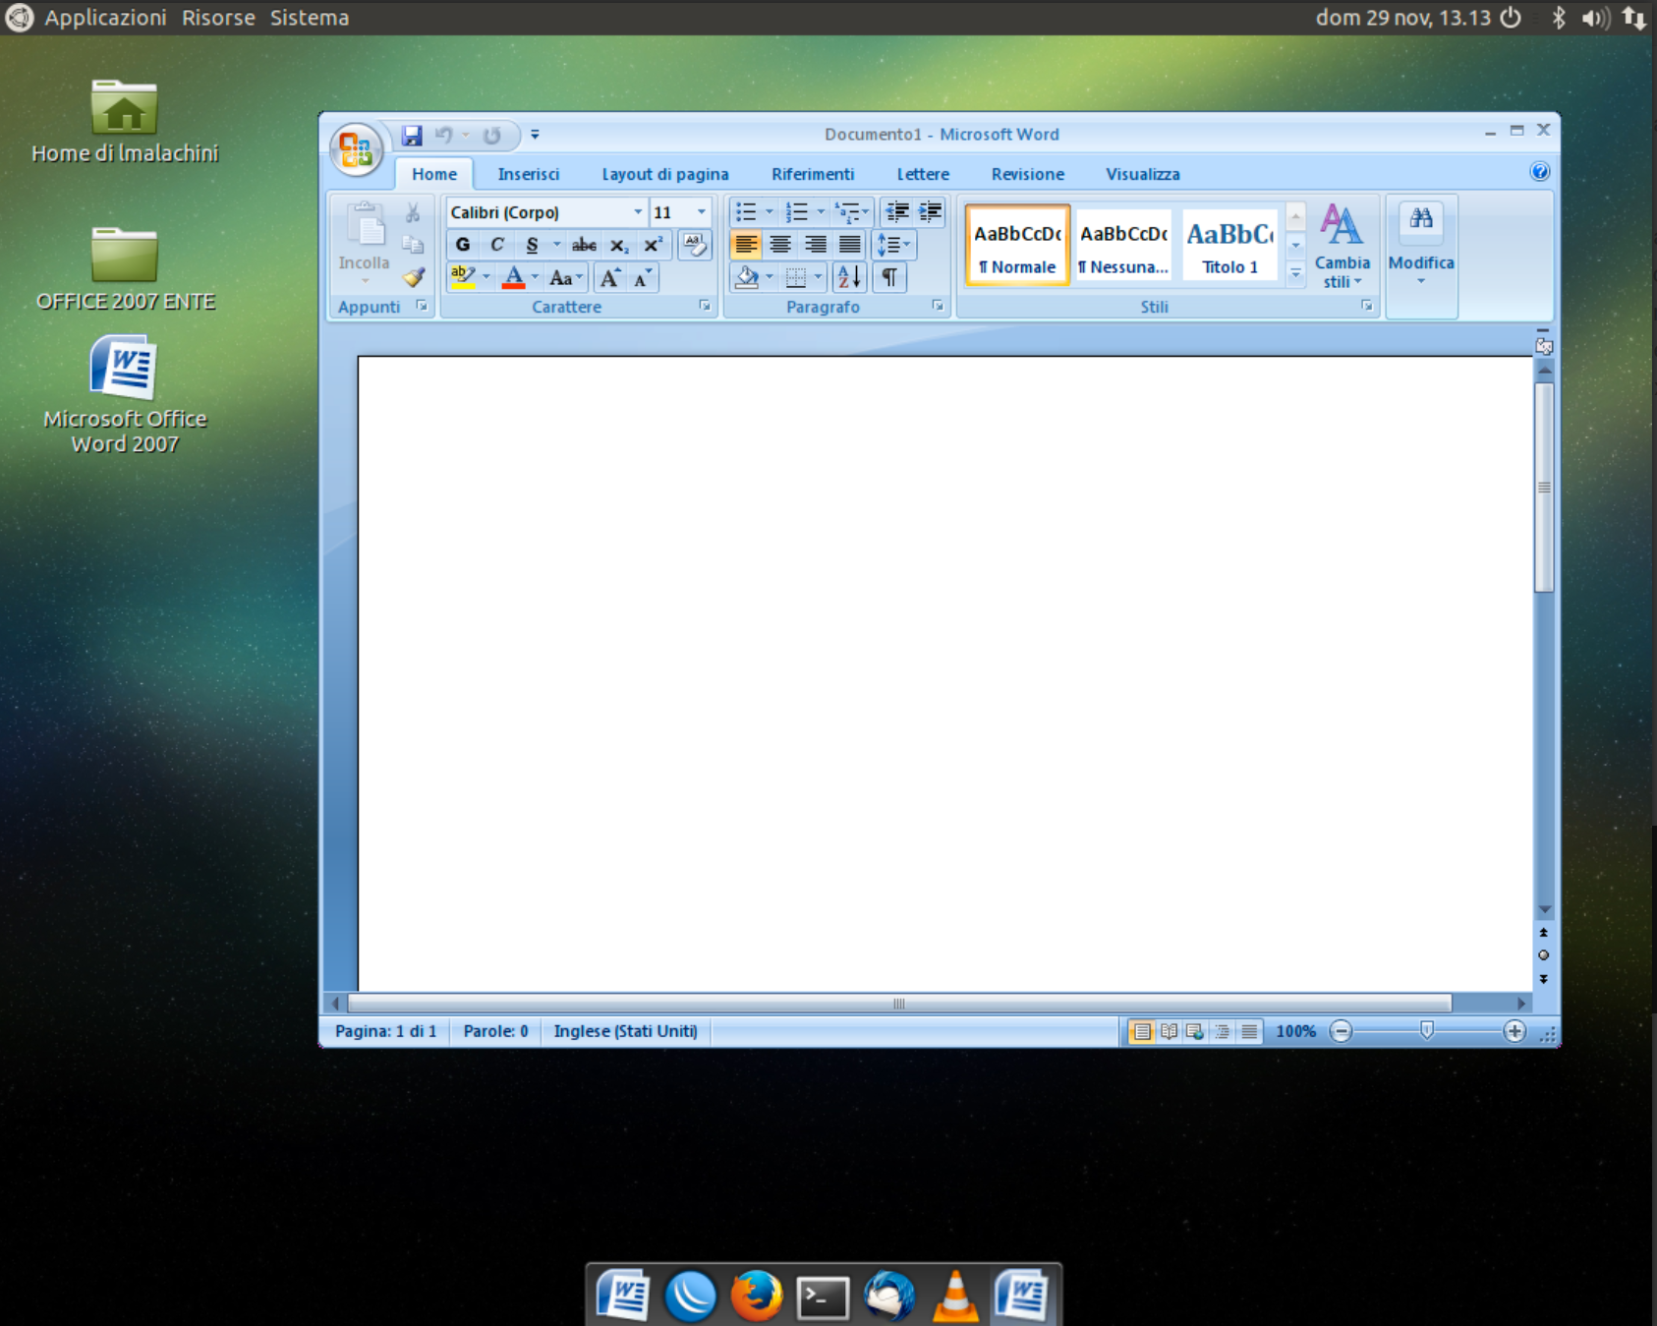This screenshot has width=1657, height=1326.
Task: Open Carattere dialog launcher
Action: click(705, 307)
